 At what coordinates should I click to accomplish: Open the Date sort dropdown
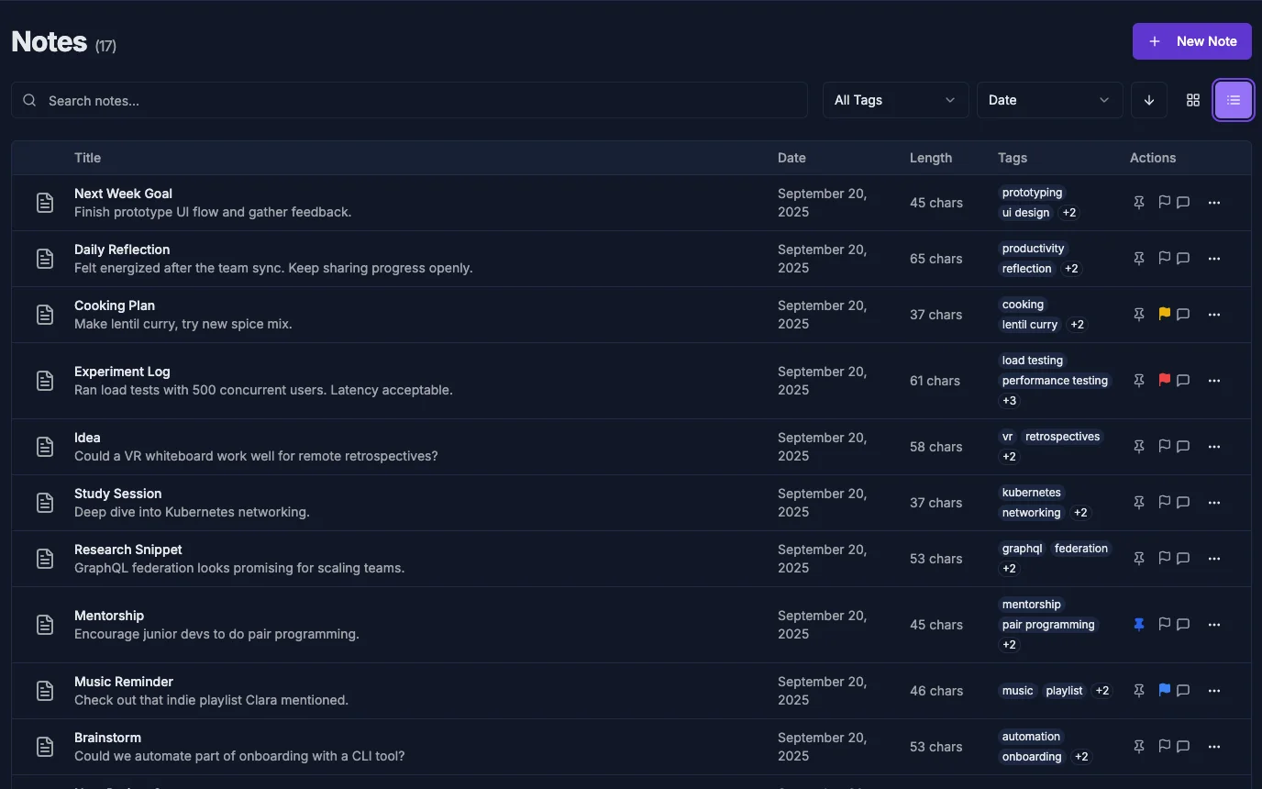1048,99
